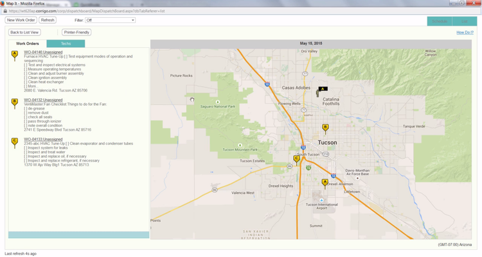Open the Schedule tab
482x257 pixels.
click(440, 21)
